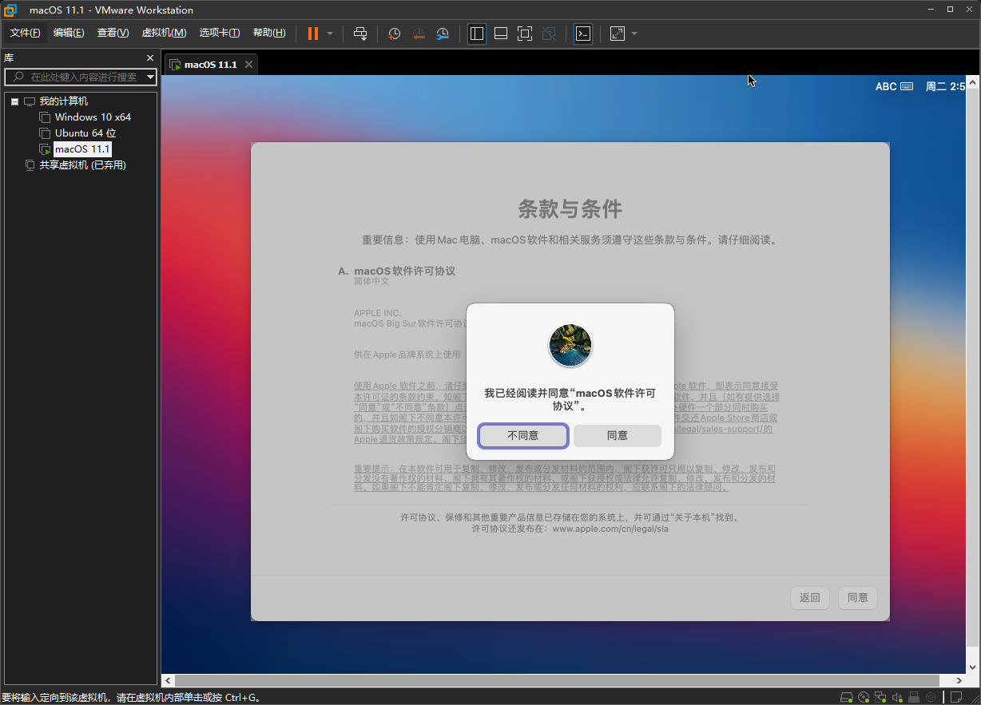Open the power options dropdown beside Pause
The width and height of the screenshot is (981, 705).
click(329, 34)
